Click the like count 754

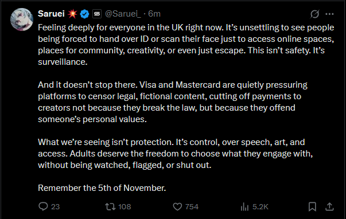tap(192, 207)
